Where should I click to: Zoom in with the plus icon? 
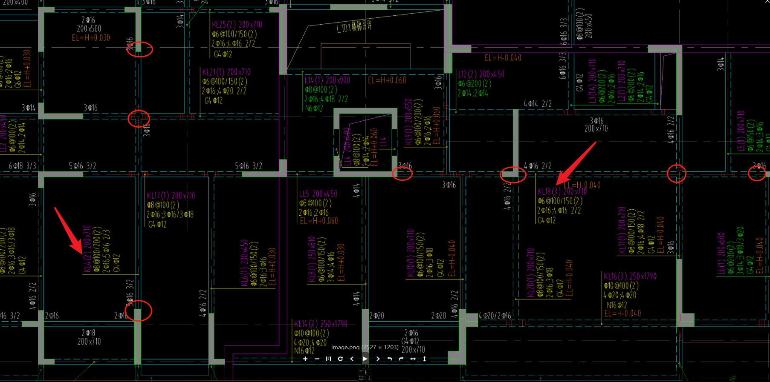(x=305, y=359)
